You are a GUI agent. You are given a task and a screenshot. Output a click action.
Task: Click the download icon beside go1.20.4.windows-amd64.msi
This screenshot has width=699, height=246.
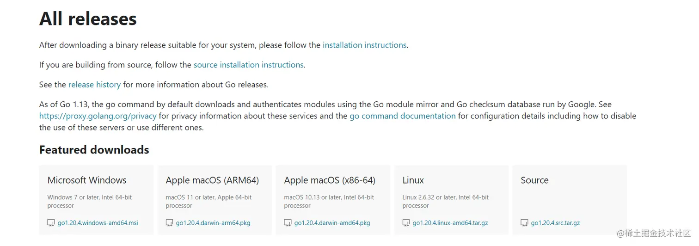[x=51, y=223]
